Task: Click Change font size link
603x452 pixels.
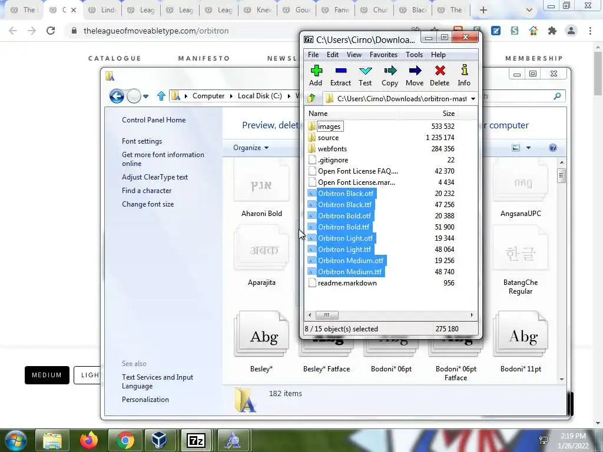Action: tap(148, 204)
